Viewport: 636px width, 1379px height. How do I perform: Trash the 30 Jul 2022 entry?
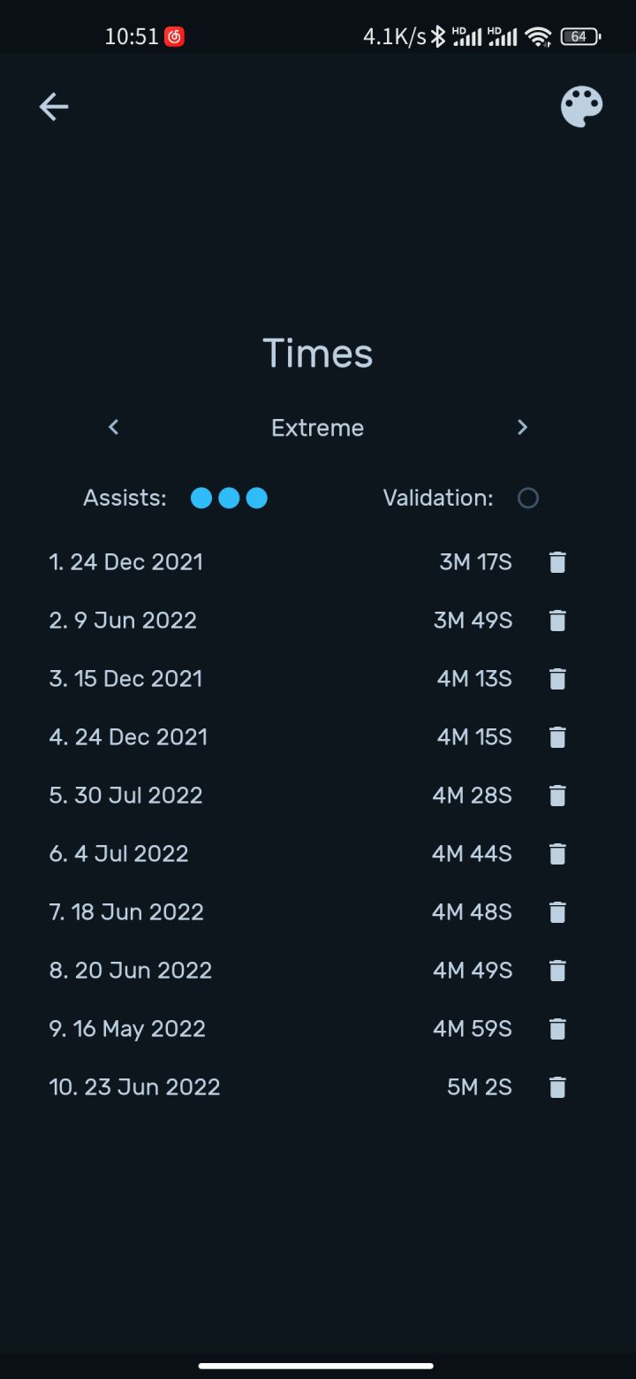click(557, 796)
